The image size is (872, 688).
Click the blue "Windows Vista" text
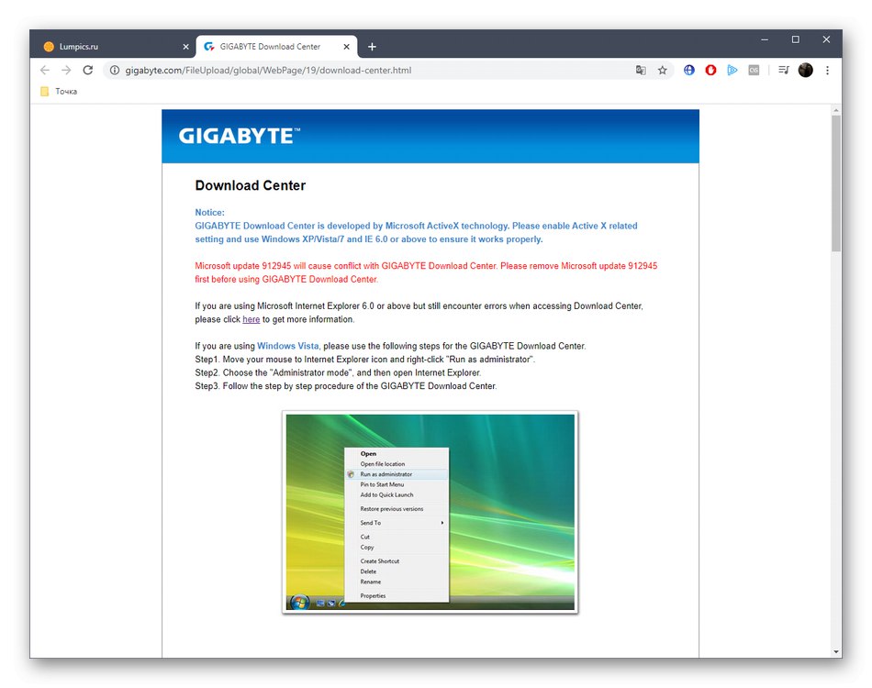[x=287, y=346]
